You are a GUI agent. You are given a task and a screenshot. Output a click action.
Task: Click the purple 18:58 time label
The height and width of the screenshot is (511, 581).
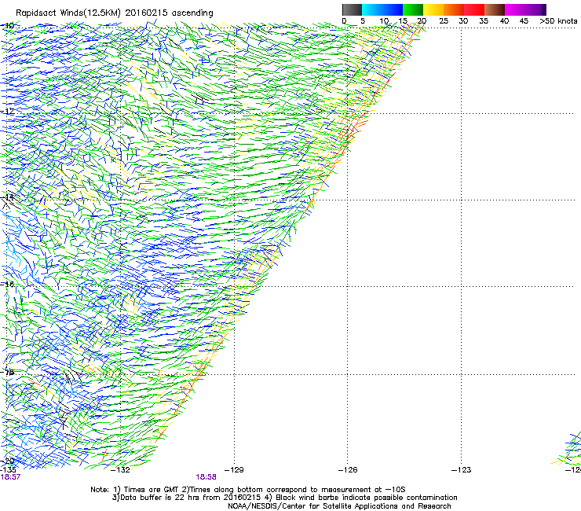(x=206, y=477)
